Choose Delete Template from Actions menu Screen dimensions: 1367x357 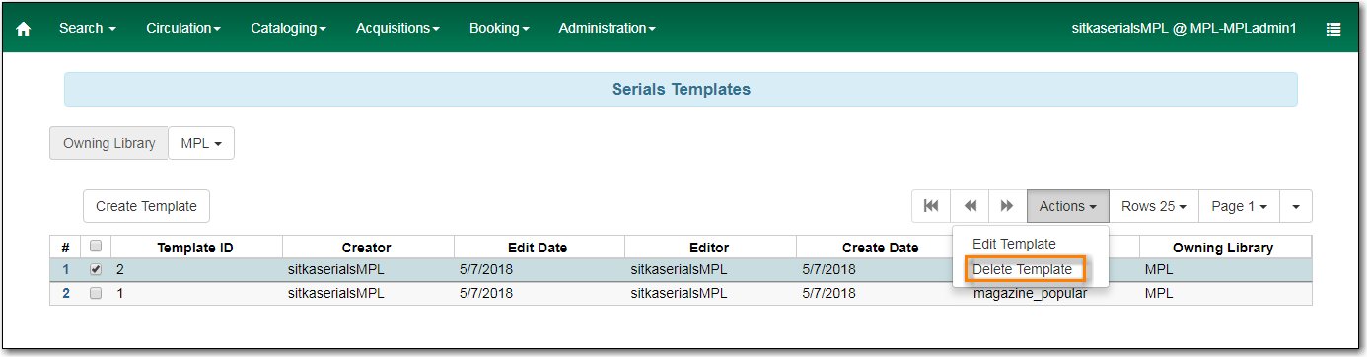pos(1022,269)
